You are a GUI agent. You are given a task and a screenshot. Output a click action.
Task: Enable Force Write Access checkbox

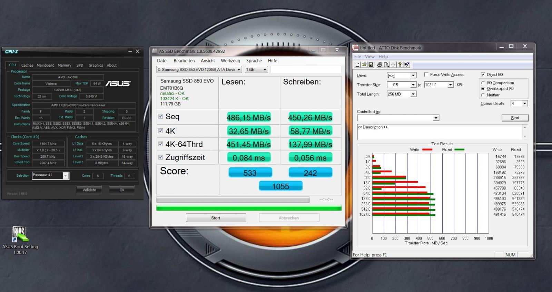pos(426,75)
